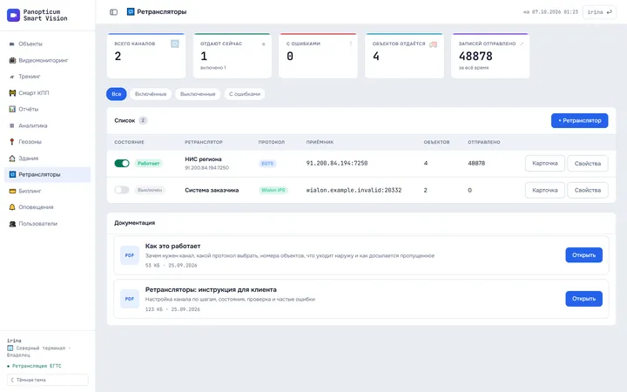Screen dimensions: 627x392
Task: Go to Видеомониторинг section
Action: pyautogui.click(x=48, y=60)
